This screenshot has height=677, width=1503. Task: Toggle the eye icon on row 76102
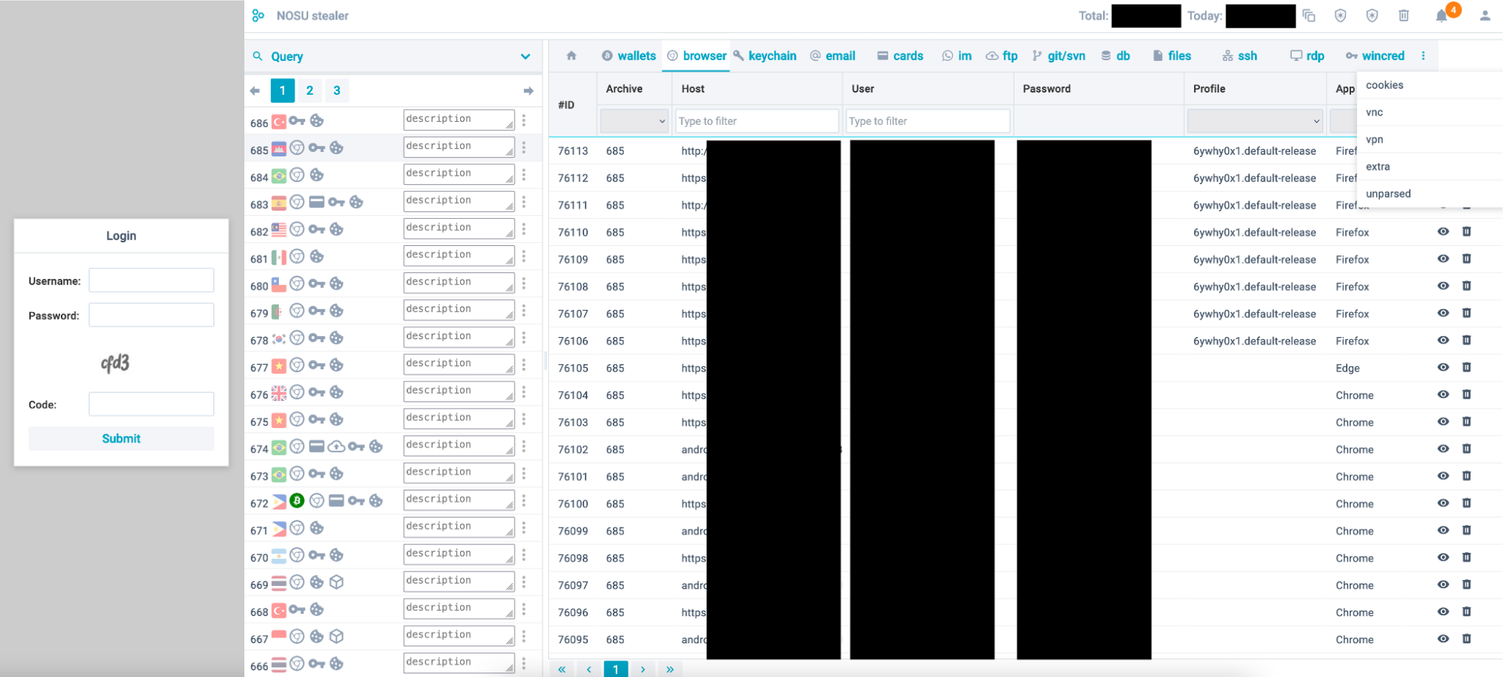pyautogui.click(x=1443, y=449)
